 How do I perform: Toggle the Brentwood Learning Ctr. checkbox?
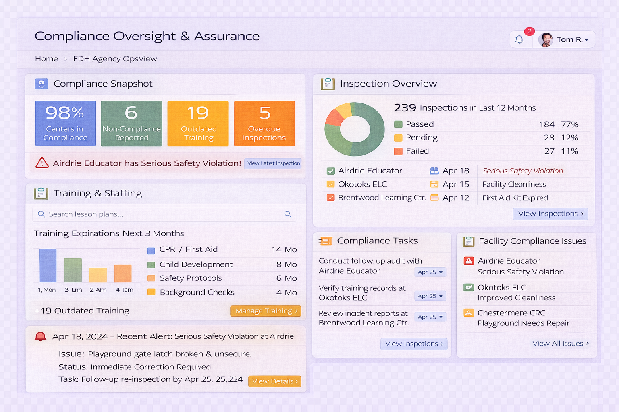331,198
